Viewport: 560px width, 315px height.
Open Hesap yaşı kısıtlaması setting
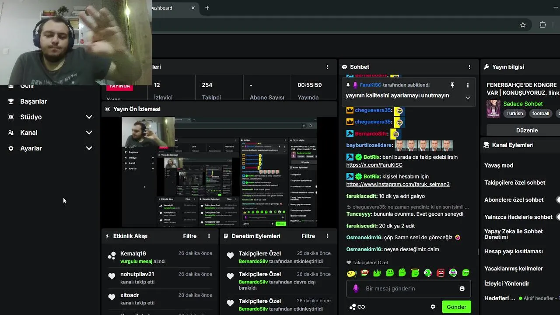[x=513, y=251]
